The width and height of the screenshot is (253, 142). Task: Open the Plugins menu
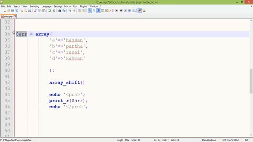click(x=83, y=6)
